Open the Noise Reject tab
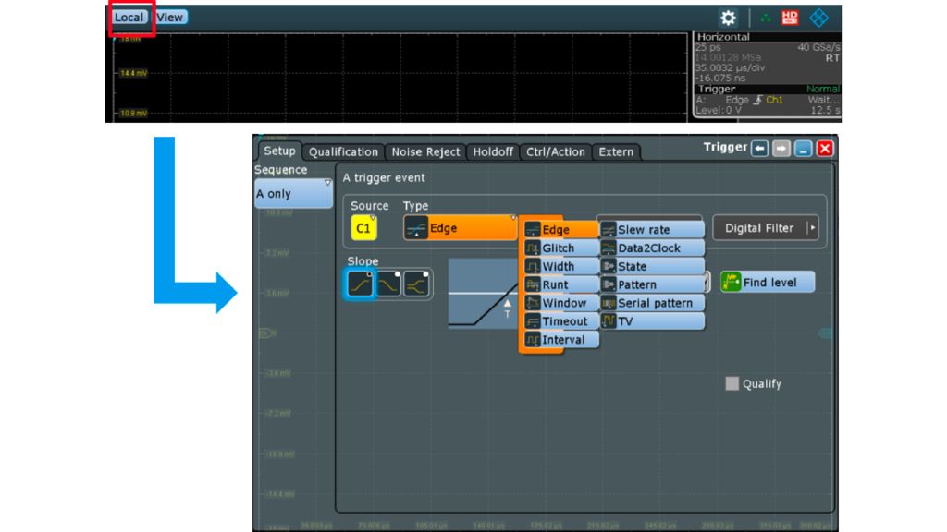947x532 pixels. click(425, 152)
